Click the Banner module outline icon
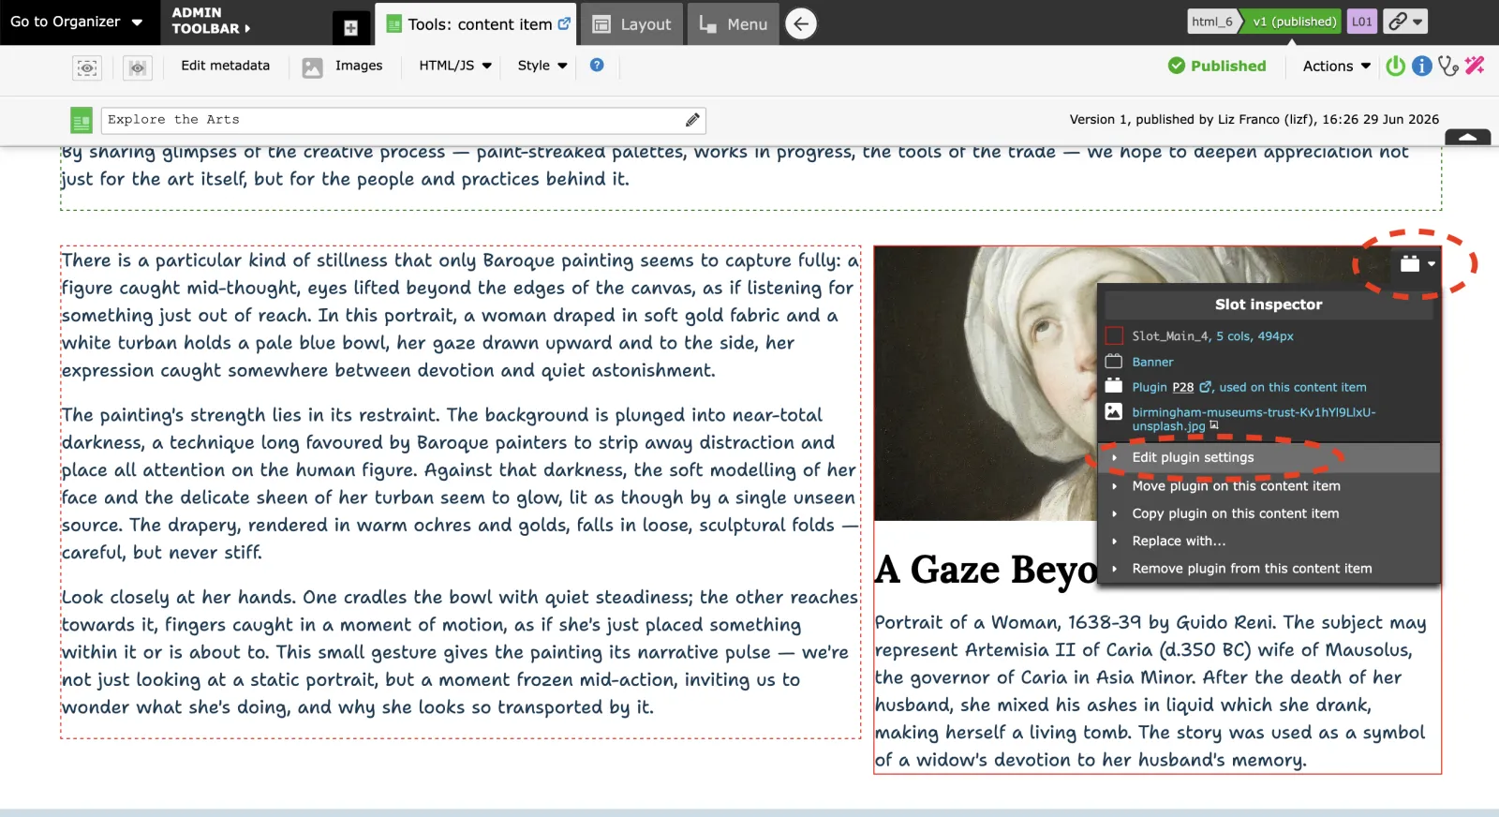The height and width of the screenshot is (817, 1499). click(1114, 361)
